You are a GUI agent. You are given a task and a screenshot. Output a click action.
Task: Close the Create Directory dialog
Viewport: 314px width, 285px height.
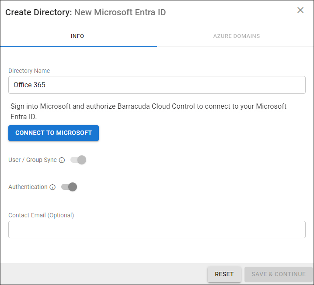pos(300,10)
